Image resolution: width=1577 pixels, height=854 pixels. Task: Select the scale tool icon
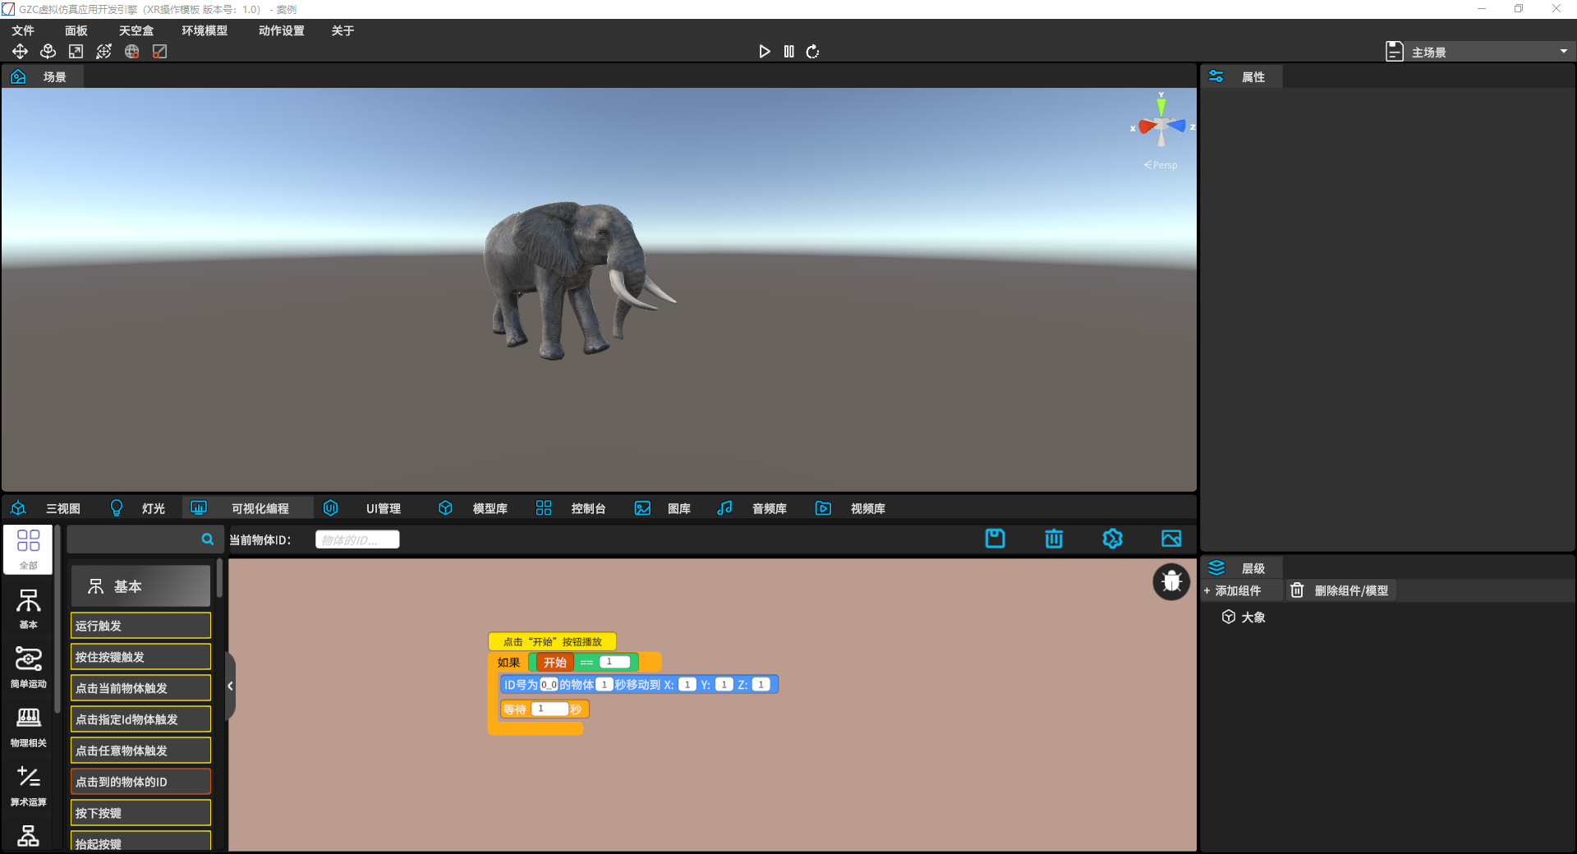coord(76,52)
